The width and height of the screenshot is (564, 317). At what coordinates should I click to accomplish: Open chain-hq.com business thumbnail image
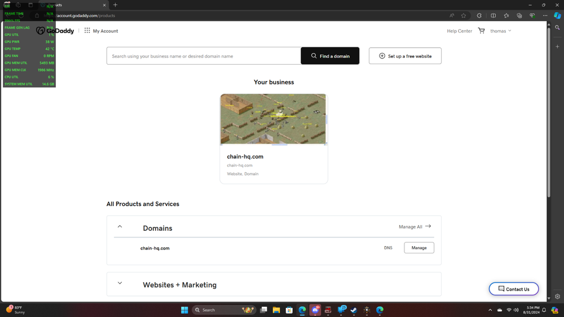click(274, 119)
